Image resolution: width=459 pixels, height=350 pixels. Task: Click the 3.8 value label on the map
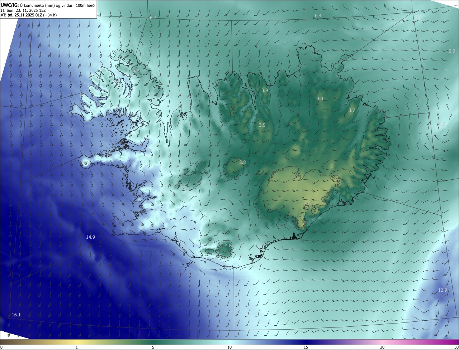click(242, 162)
